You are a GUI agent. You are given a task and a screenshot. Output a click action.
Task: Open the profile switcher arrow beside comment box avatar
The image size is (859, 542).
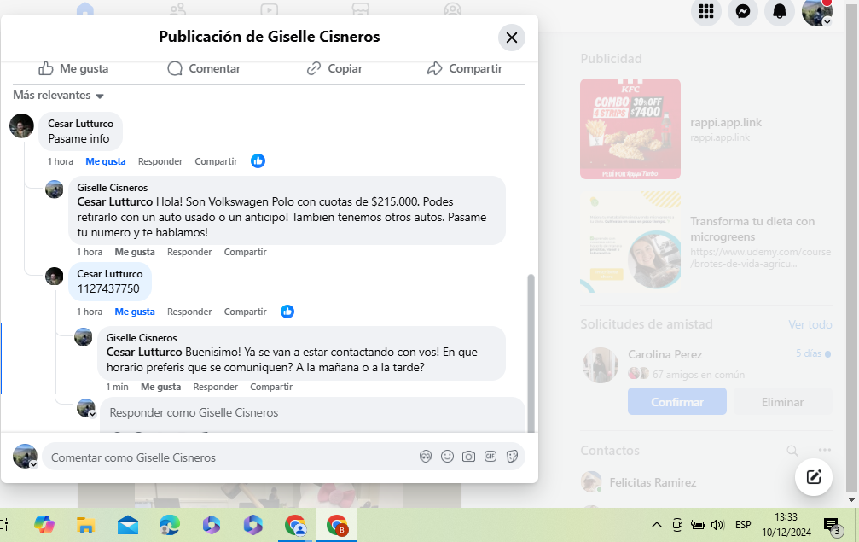click(34, 464)
